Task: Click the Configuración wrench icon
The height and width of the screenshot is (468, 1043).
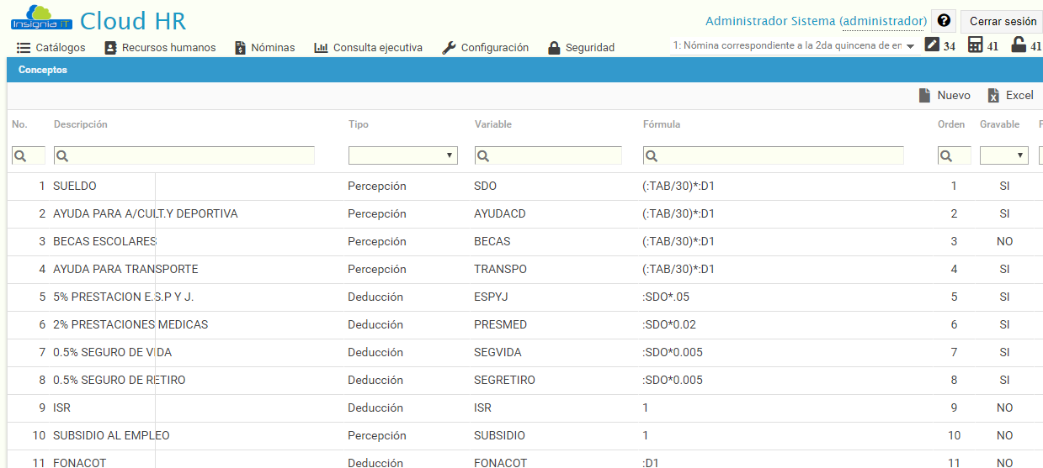Action: pyautogui.click(x=449, y=48)
